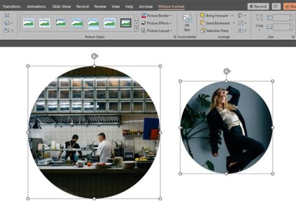Viewport: 296px width, 216px height.
Task: Click rotation handle above the kitchen picture
Action: click(94, 56)
